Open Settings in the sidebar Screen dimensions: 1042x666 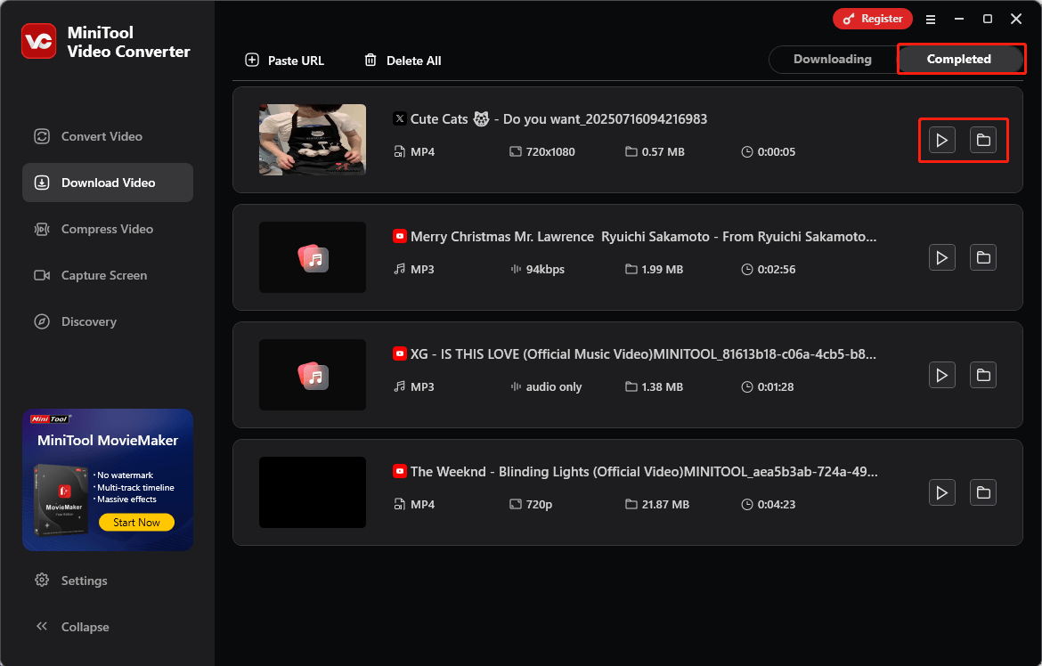(108, 581)
